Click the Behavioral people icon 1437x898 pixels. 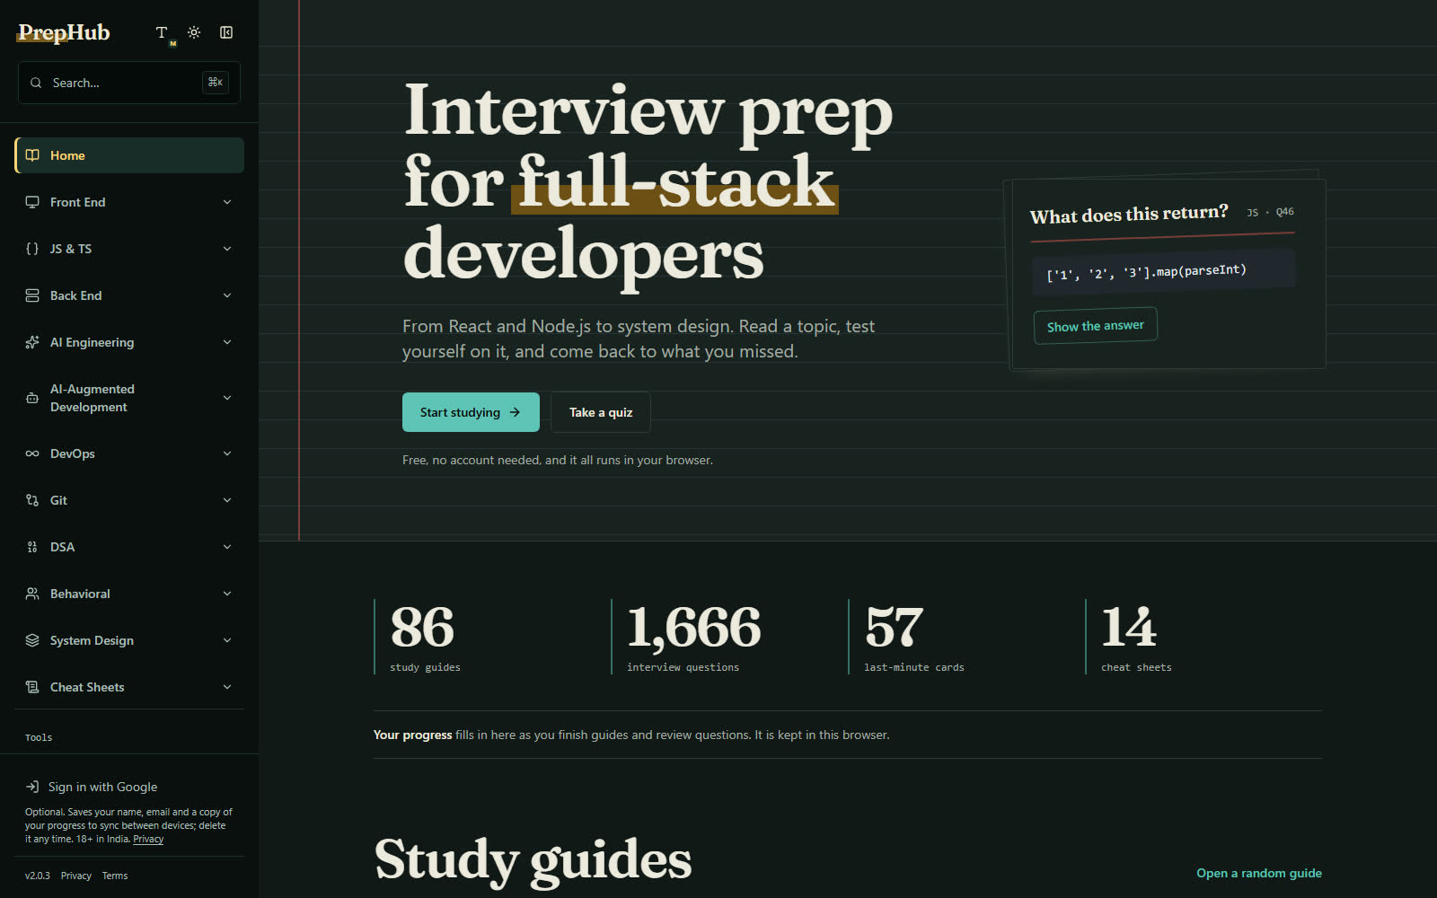pyautogui.click(x=32, y=594)
